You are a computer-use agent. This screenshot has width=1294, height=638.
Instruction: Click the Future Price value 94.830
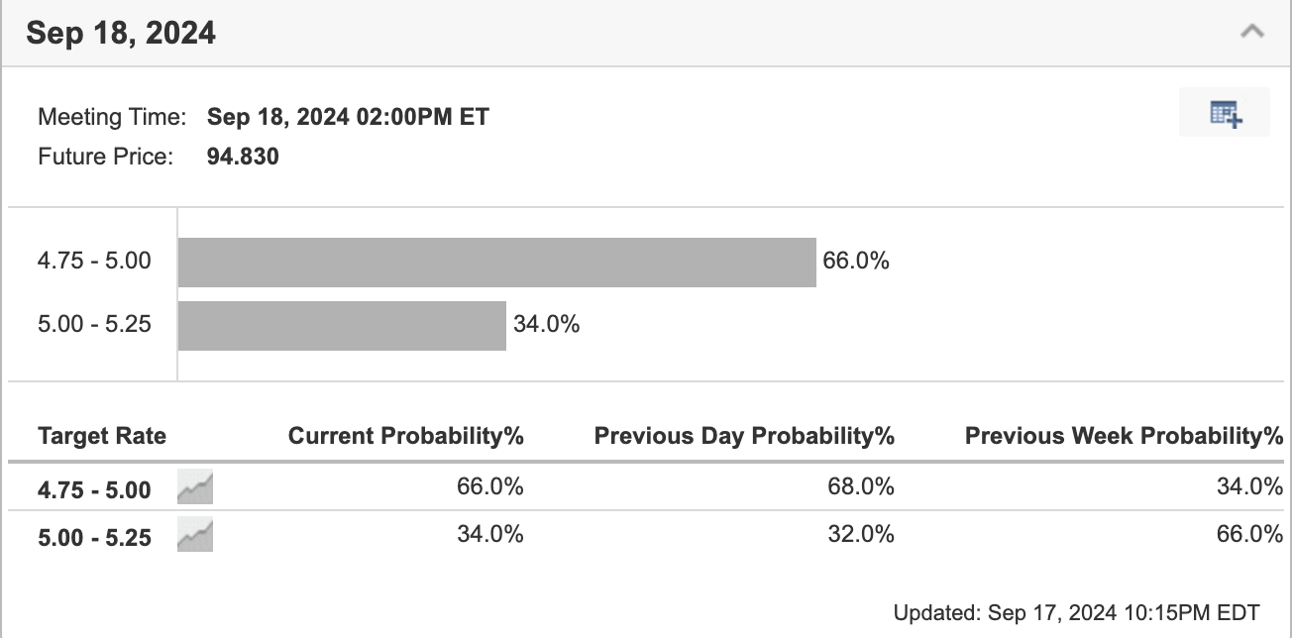click(243, 157)
